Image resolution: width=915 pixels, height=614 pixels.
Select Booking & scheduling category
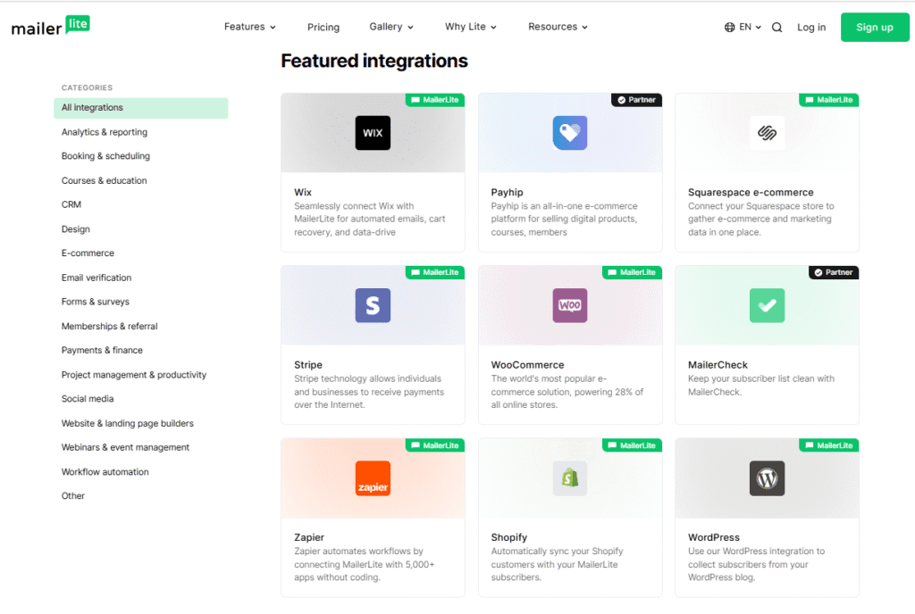(105, 156)
